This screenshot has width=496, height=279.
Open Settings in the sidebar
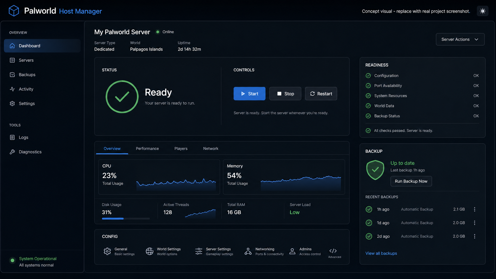[42, 103]
